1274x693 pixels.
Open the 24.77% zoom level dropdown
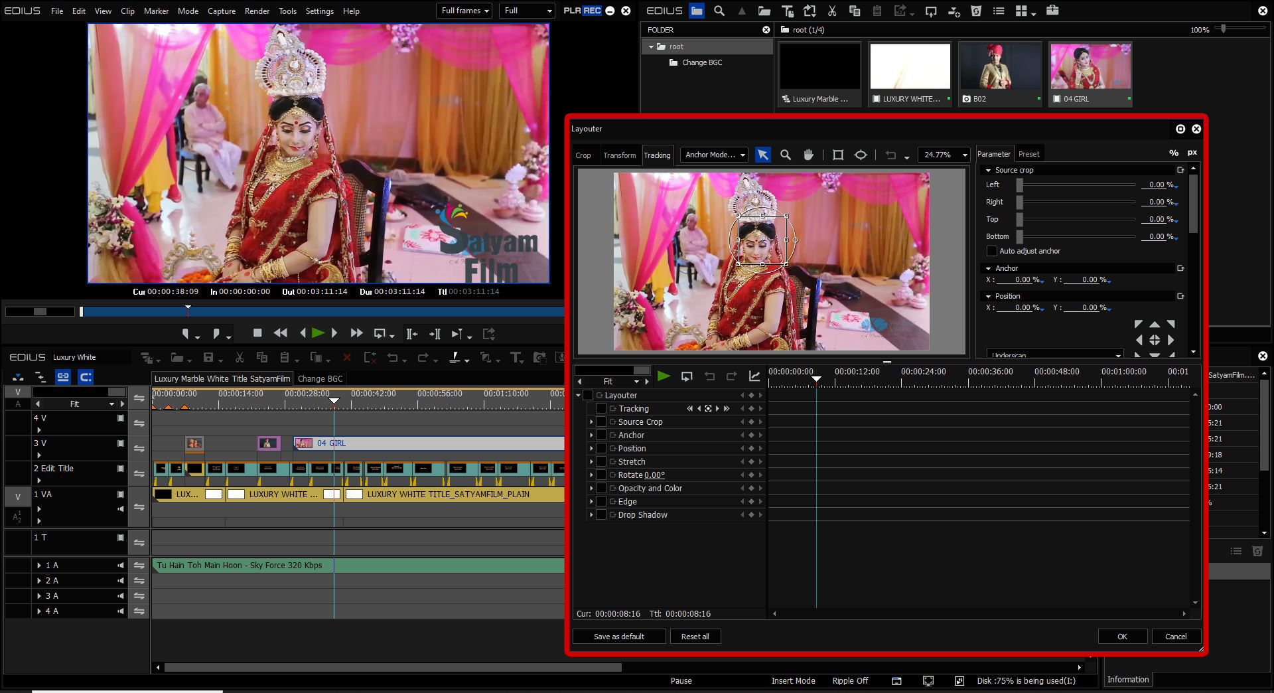point(944,155)
